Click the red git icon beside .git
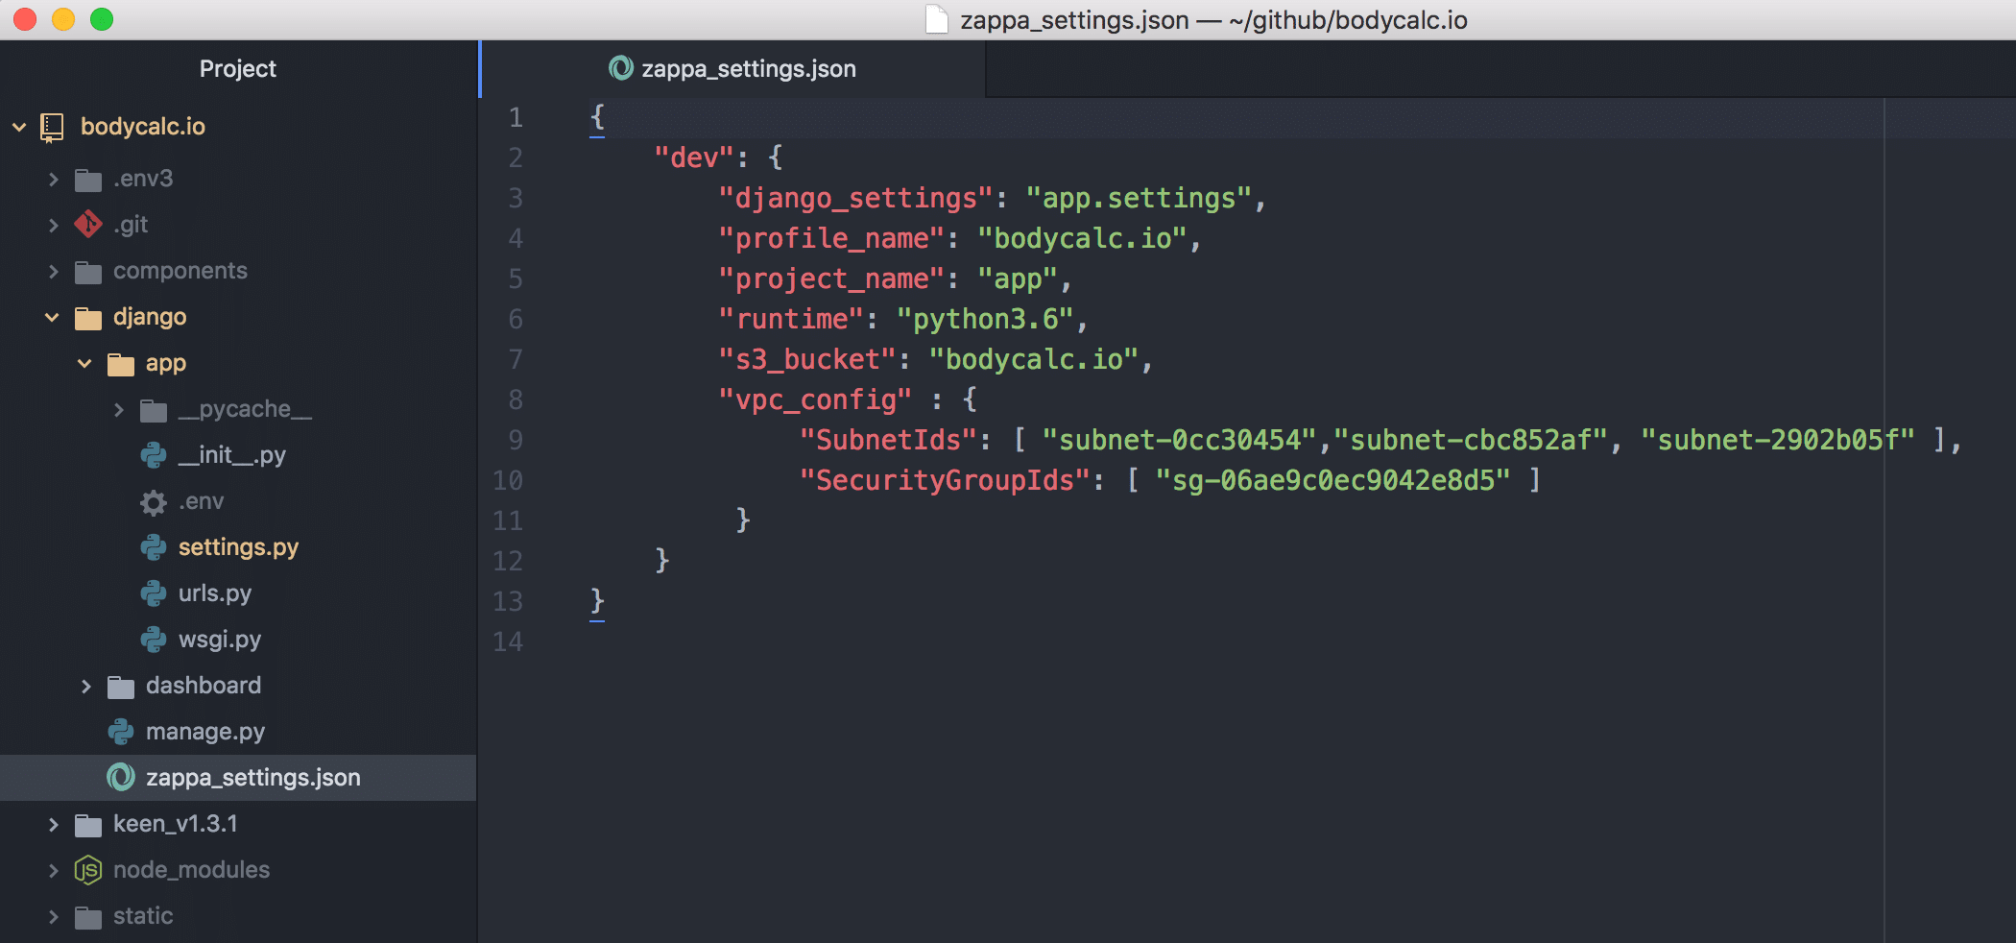 [88, 225]
